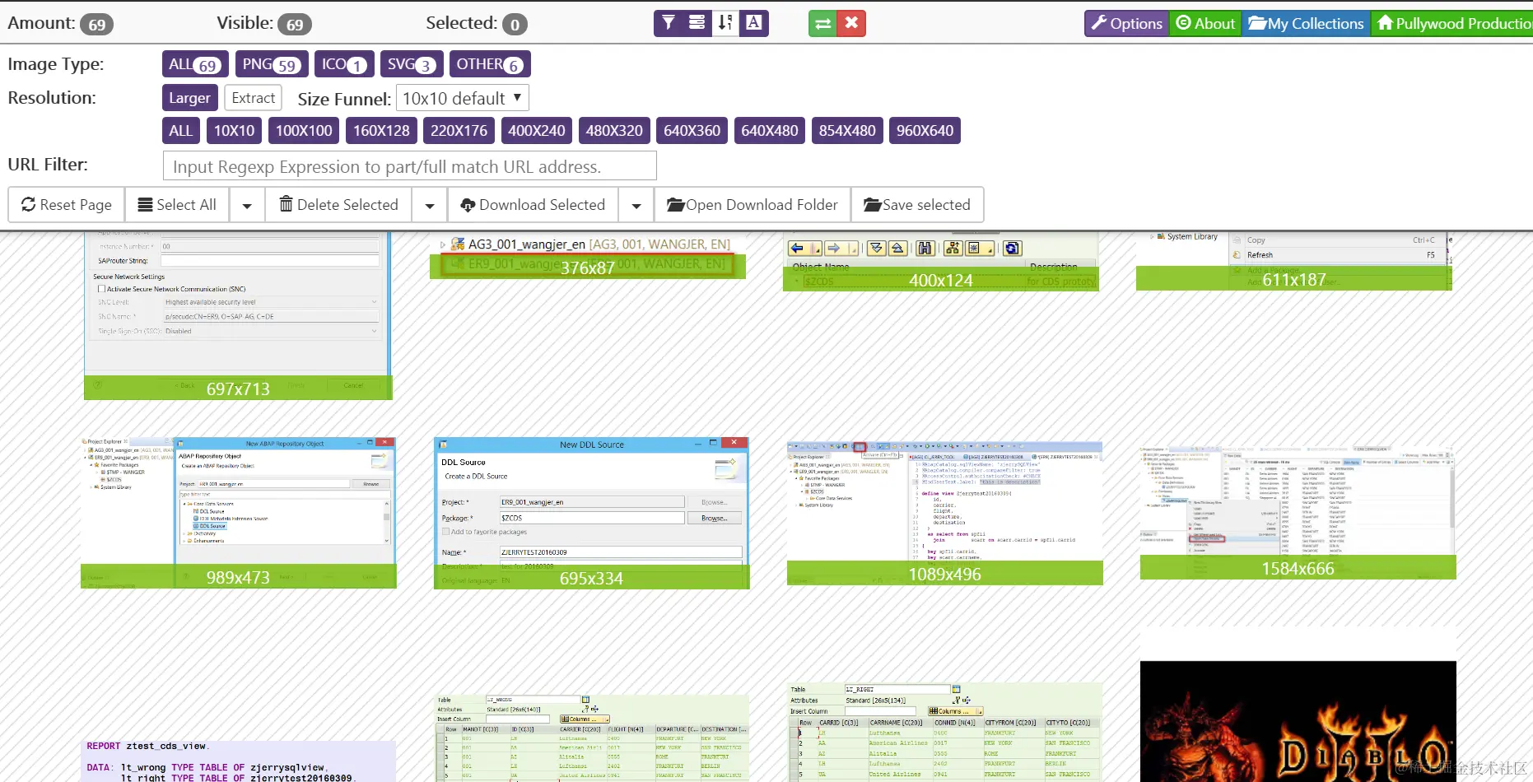Image resolution: width=1533 pixels, height=782 pixels.
Task: Select the REPORT ztest_cds_view code thumbnail
Action: (238, 761)
